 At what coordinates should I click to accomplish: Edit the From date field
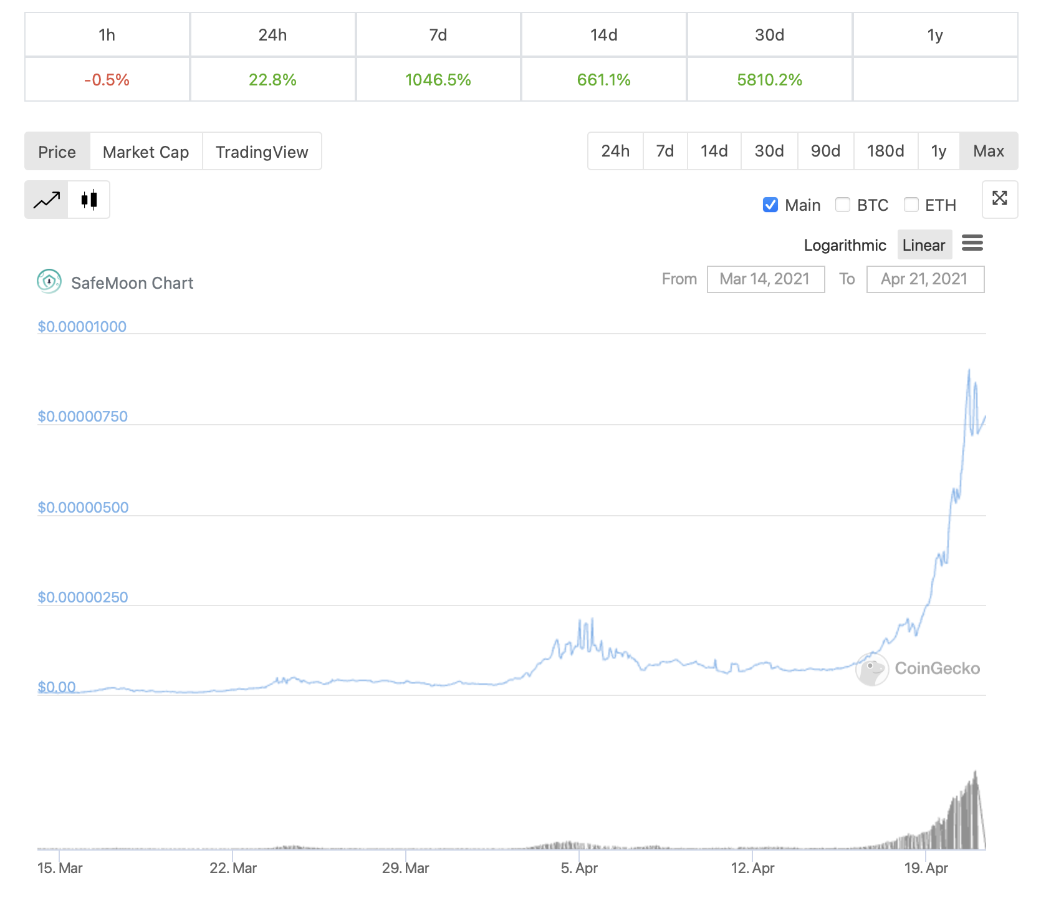pos(765,279)
